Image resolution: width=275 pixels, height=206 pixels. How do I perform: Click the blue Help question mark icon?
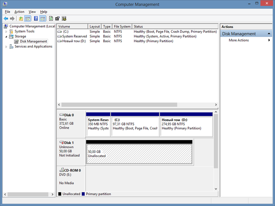click(x=36, y=18)
